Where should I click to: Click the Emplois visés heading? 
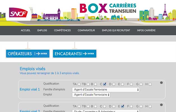(x=33, y=69)
